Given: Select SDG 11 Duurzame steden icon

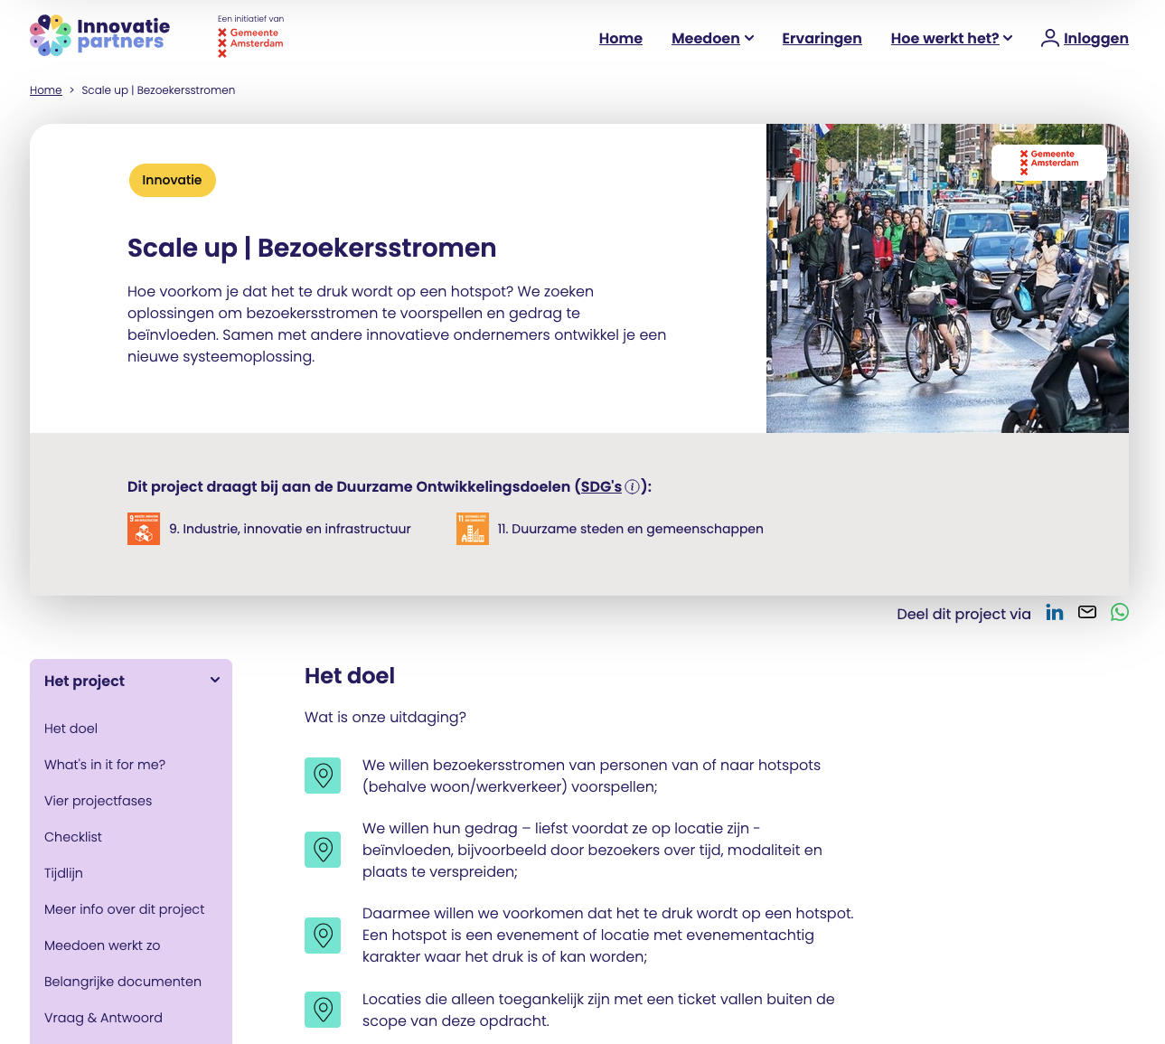Looking at the screenshot, I should pos(473,529).
